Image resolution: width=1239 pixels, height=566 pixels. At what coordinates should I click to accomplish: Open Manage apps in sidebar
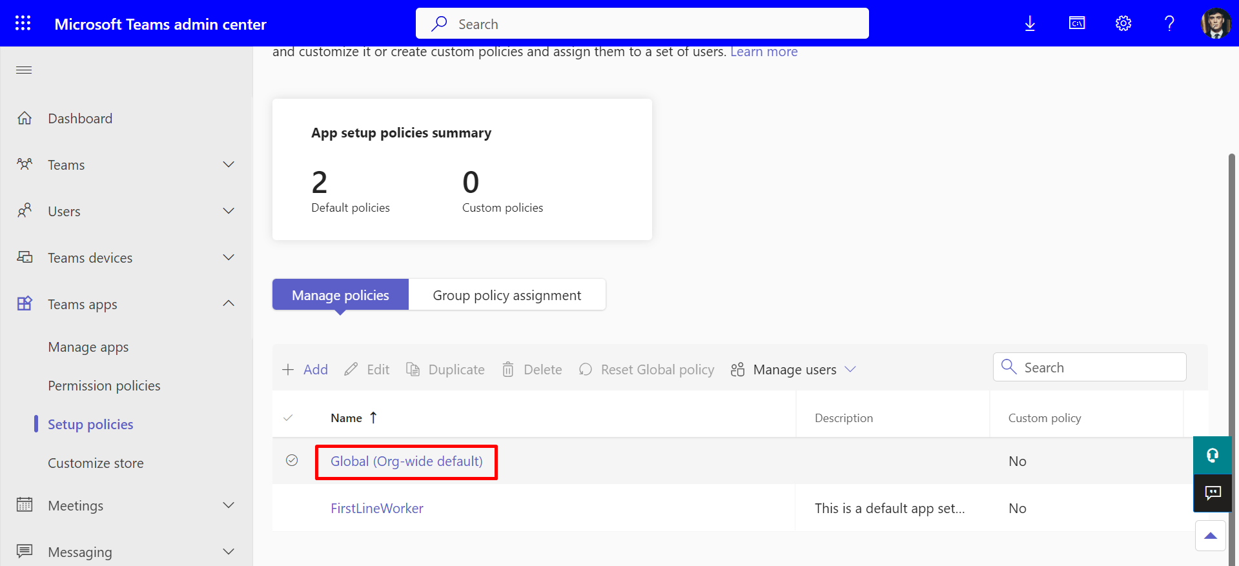click(x=88, y=347)
